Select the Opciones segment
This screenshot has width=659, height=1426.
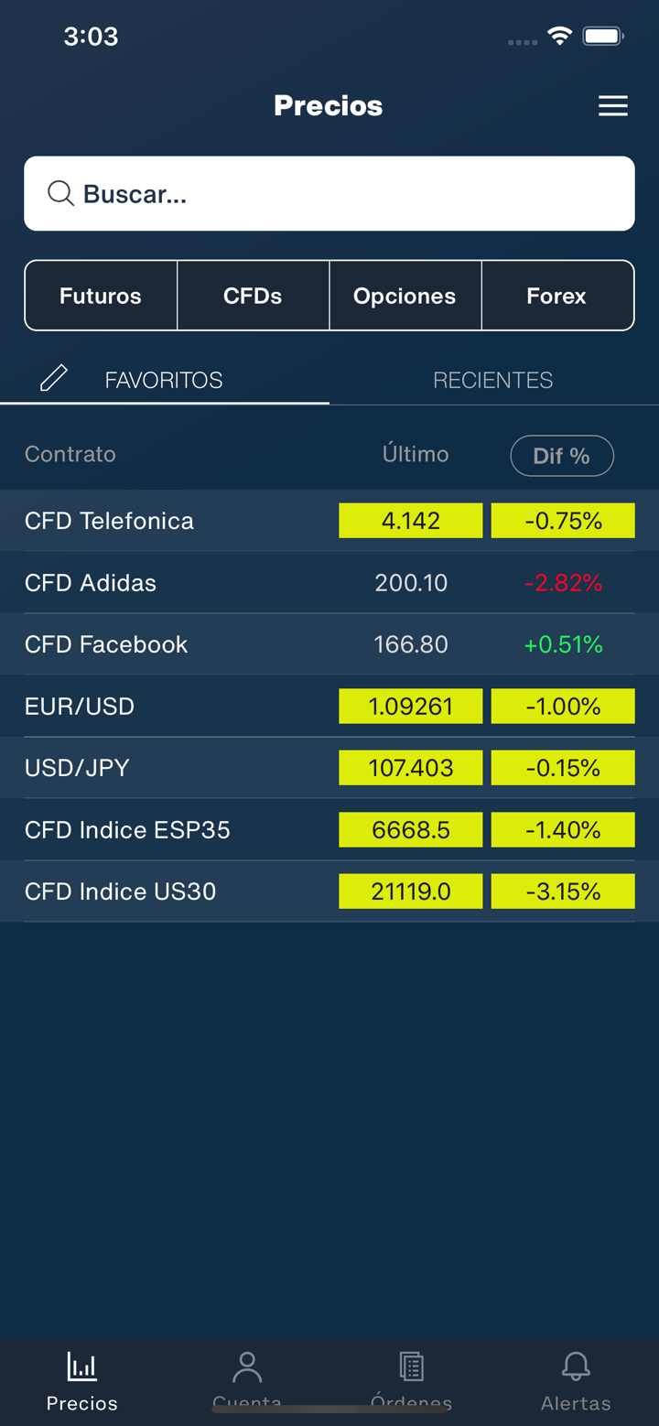point(405,296)
